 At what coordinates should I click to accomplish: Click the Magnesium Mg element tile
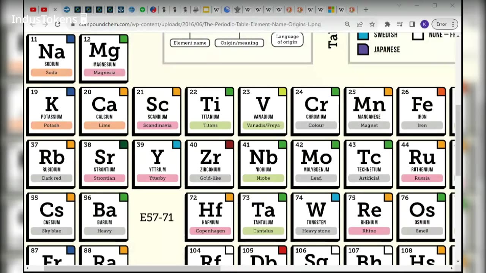(x=104, y=58)
